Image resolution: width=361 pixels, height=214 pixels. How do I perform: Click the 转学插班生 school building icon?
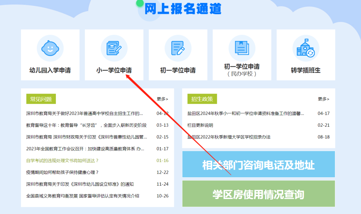[x=306, y=48]
